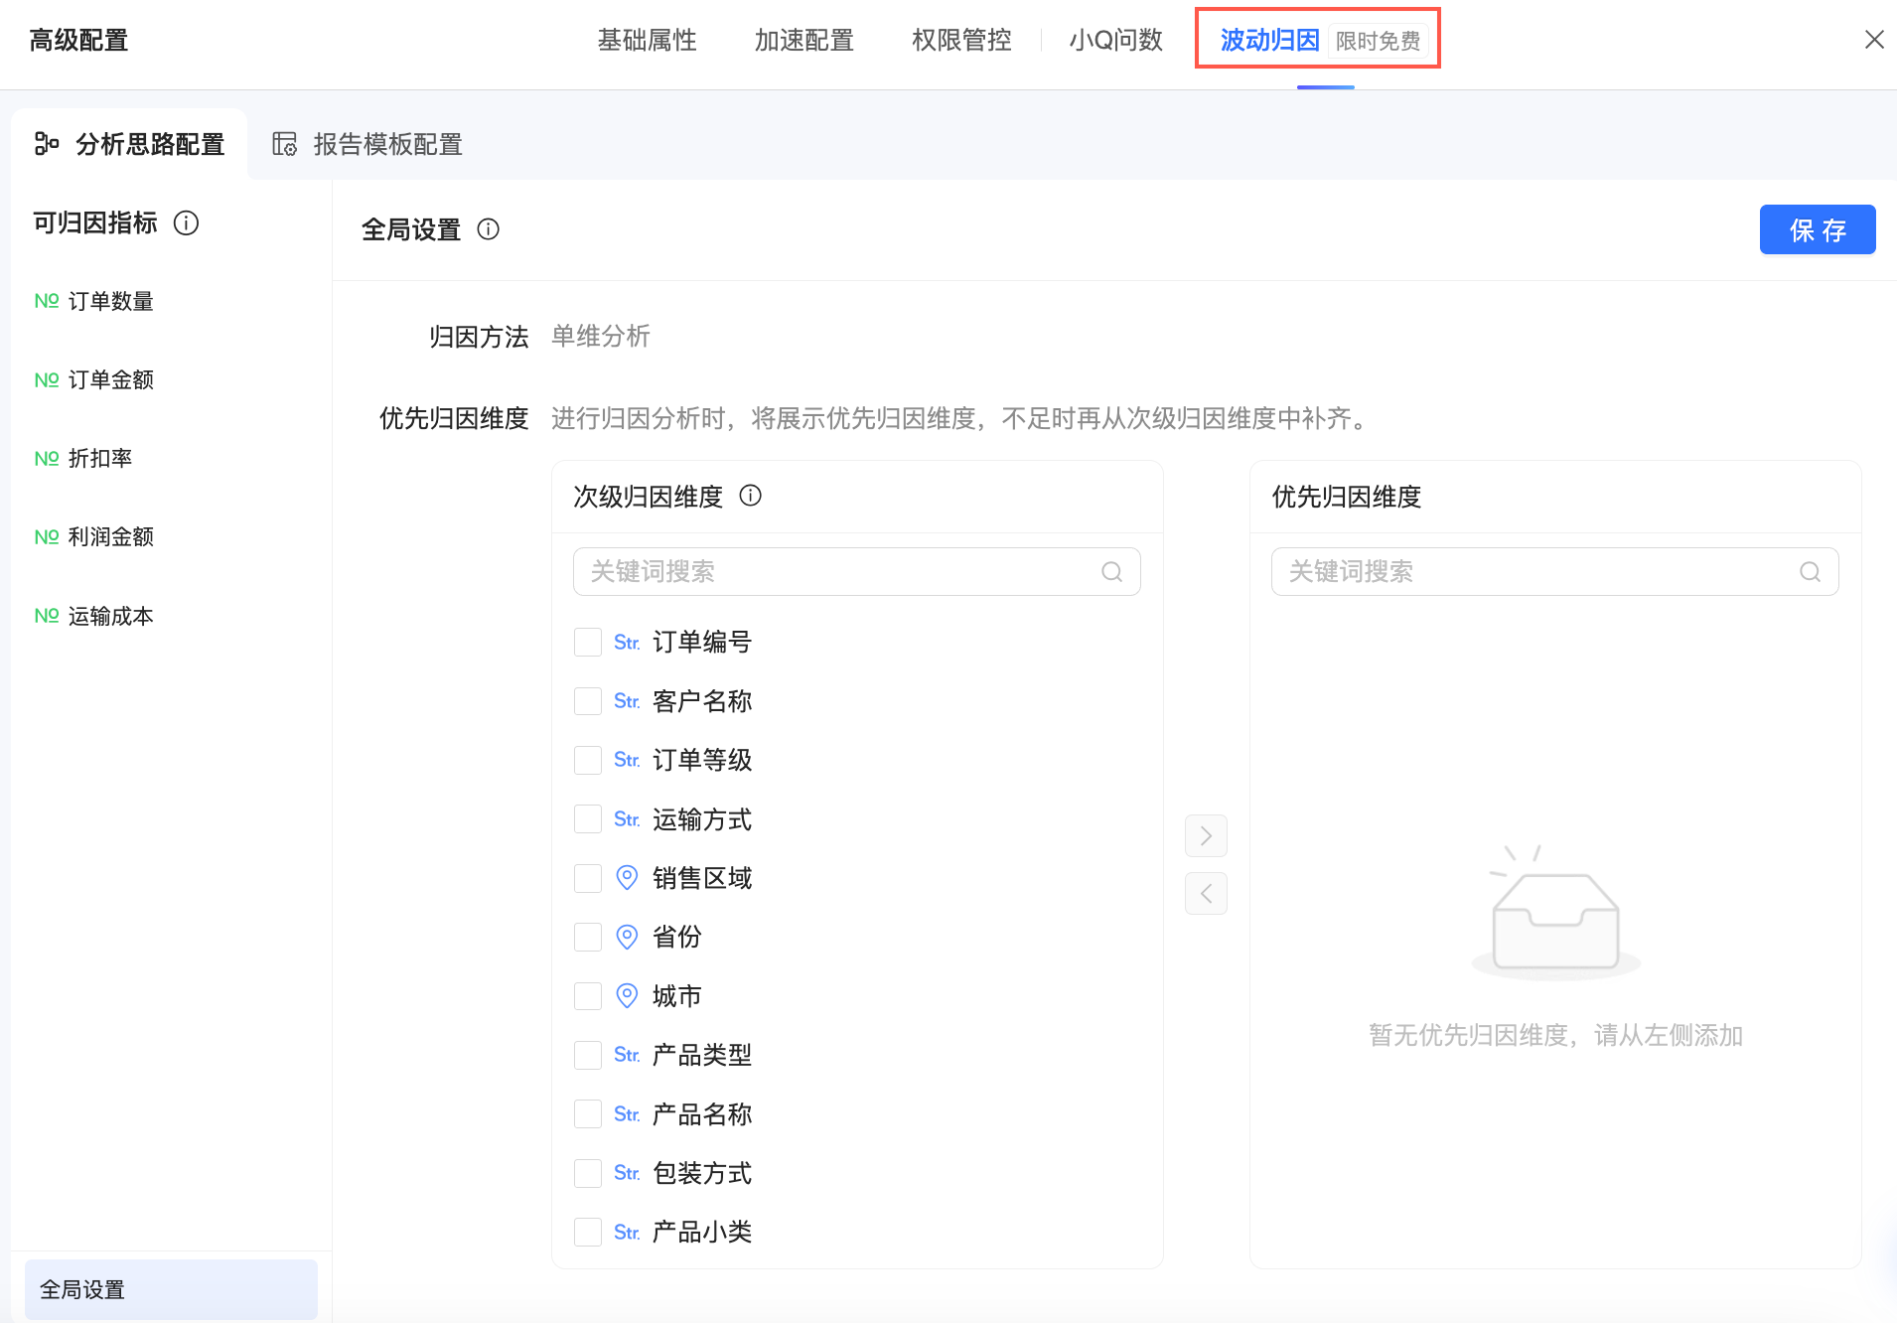Screen dimensions: 1897x1323
Task: Go to the 权限管控 tab
Action: (x=961, y=40)
